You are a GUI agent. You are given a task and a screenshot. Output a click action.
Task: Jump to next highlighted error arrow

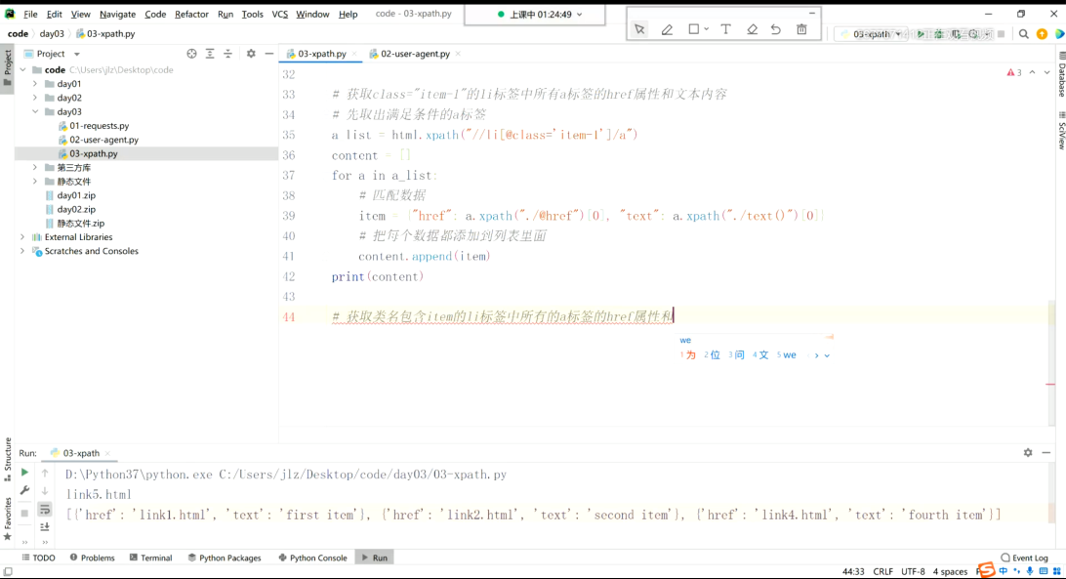pos(1046,72)
